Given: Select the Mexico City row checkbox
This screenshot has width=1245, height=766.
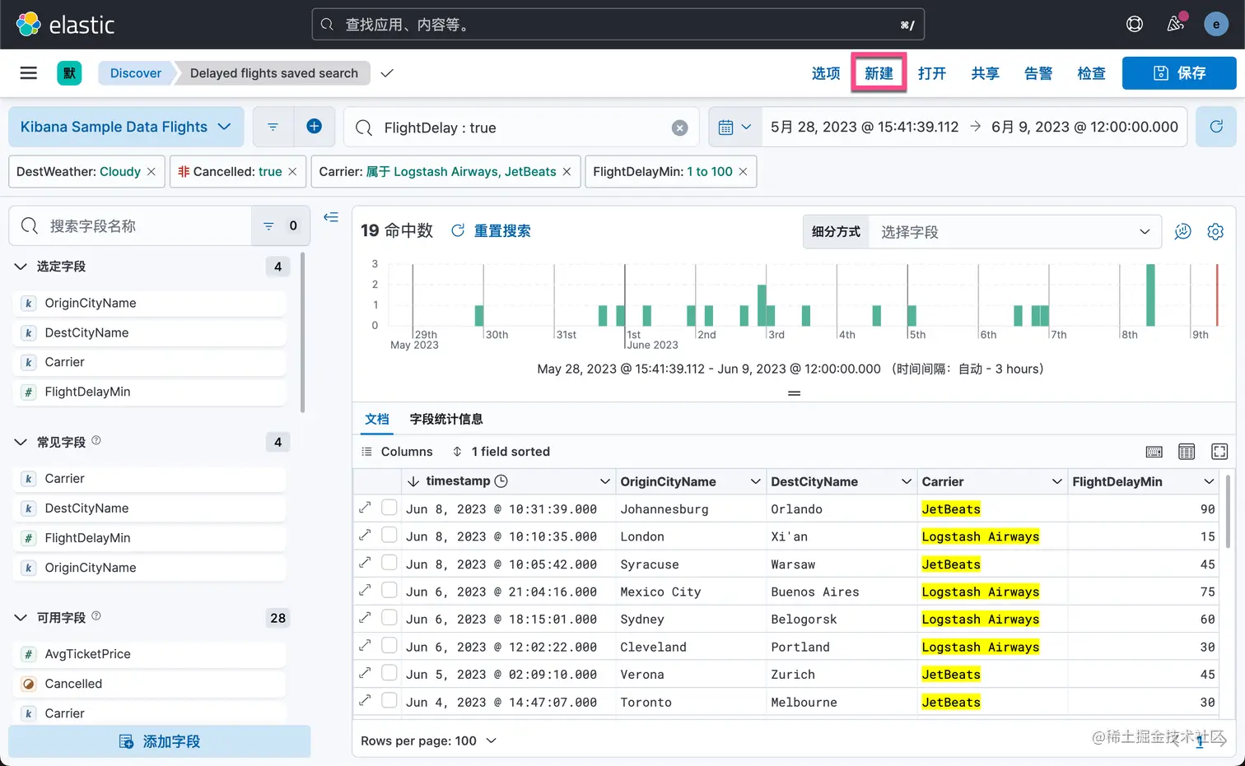Looking at the screenshot, I should (389, 591).
